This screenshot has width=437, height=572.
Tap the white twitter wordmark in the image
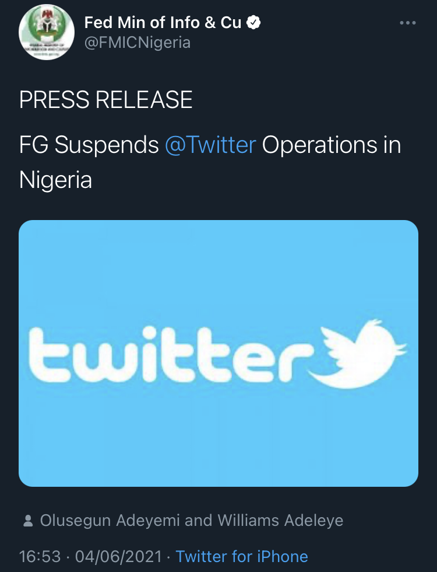pos(171,354)
